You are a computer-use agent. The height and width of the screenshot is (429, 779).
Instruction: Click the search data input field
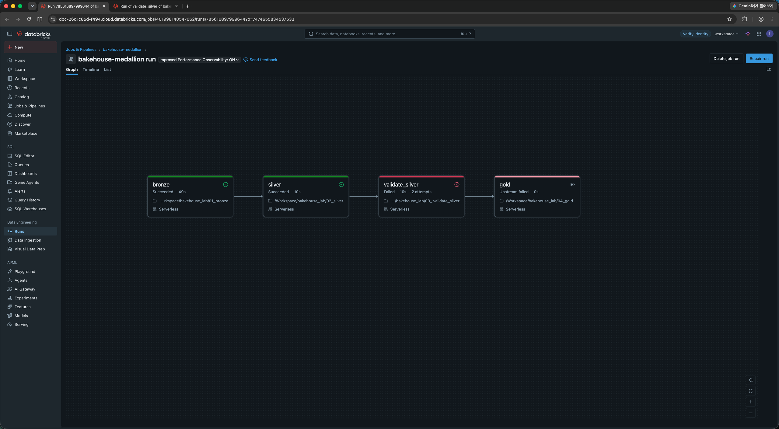[389, 34]
